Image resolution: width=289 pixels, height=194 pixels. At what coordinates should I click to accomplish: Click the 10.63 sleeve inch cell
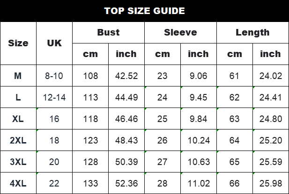click(x=198, y=162)
